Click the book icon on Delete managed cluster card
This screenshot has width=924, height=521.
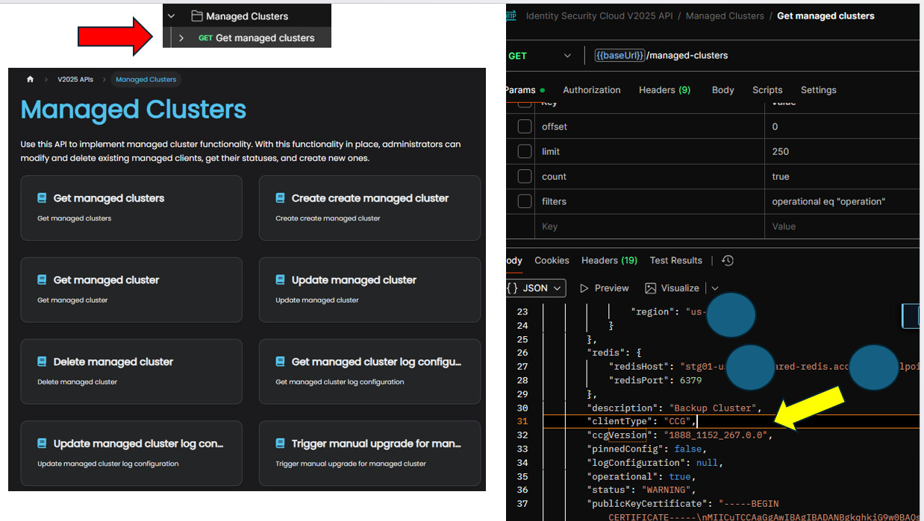[x=42, y=361]
